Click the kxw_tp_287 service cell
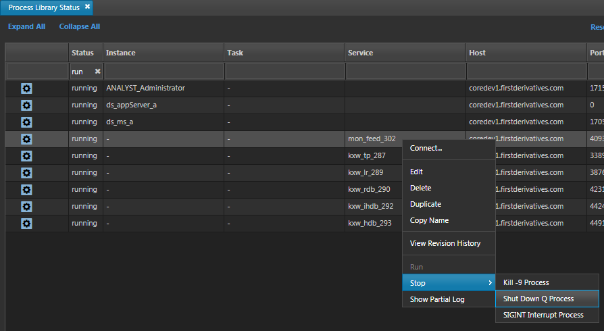The image size is (604, 331). point(374,156)
